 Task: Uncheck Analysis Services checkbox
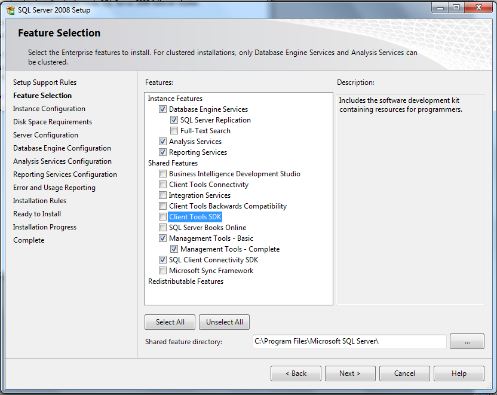pyautogui.click(x=162, y=142)
